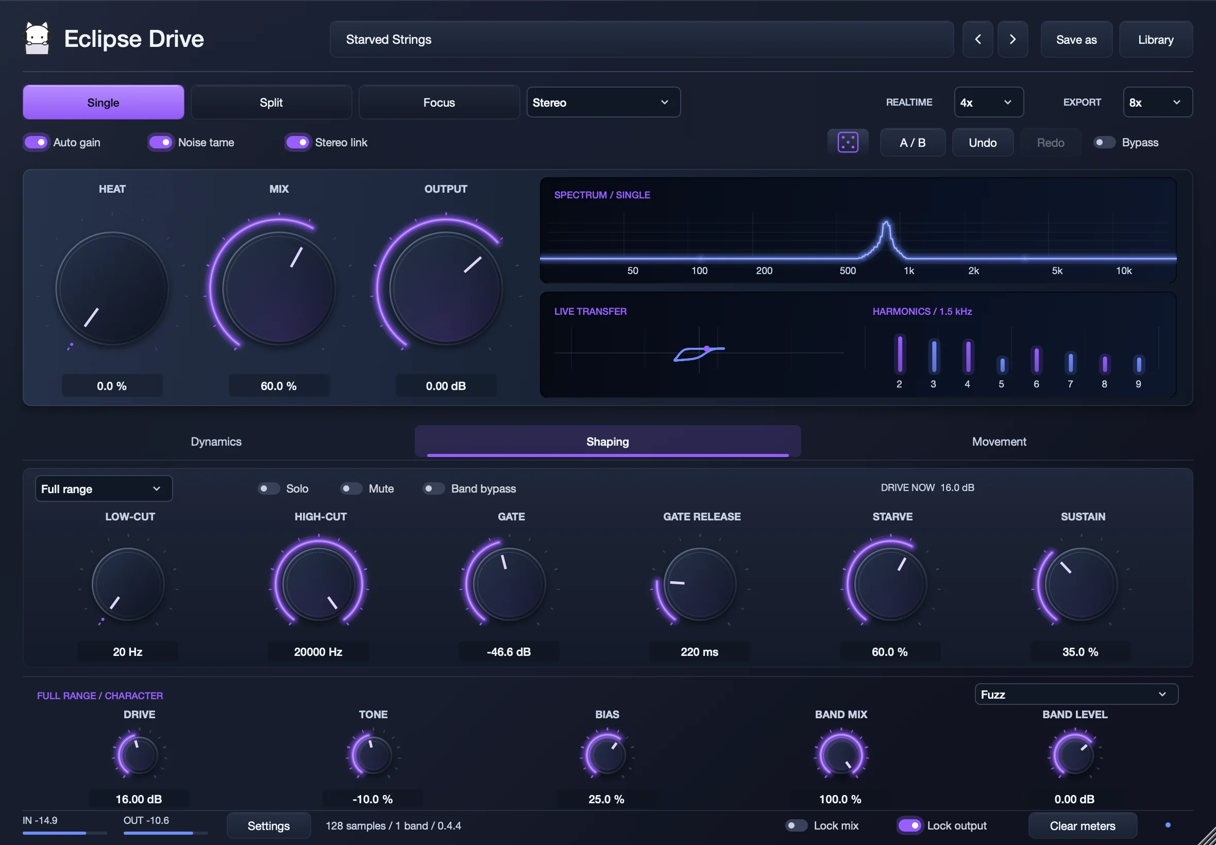Click the STARVE knob

[x=890, y=584]
